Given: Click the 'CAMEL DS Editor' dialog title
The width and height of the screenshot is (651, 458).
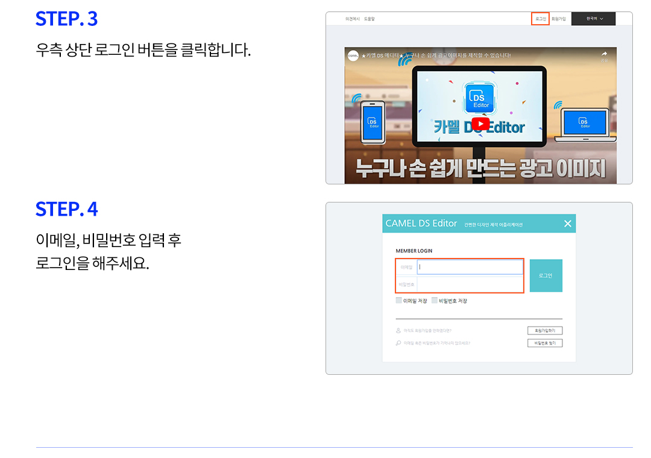Looking at the screenshot, I should click(x=421, y=224).
